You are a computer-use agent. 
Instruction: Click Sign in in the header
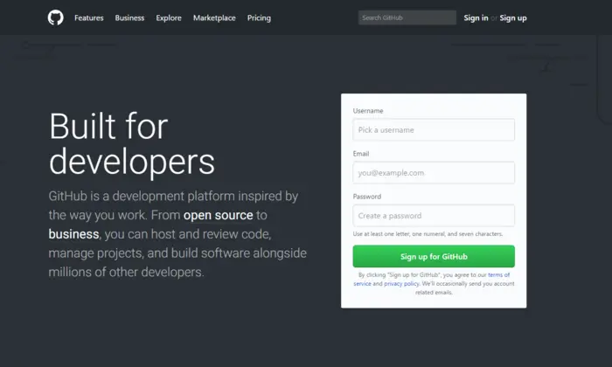[476, 18]
